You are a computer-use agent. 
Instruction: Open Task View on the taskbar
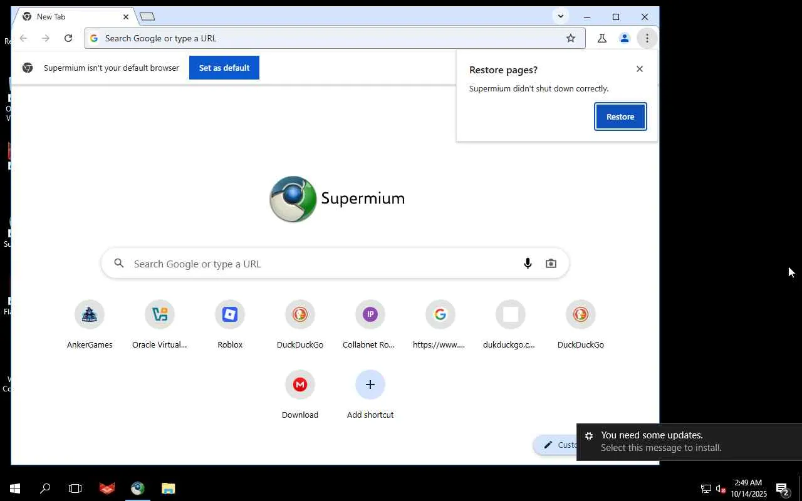(75, 488)
